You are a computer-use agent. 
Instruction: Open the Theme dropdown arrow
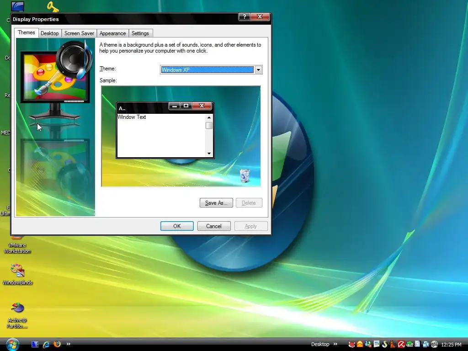pos(258,70)
